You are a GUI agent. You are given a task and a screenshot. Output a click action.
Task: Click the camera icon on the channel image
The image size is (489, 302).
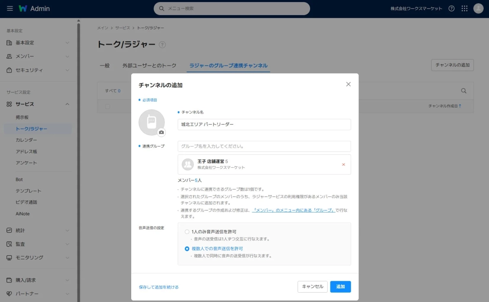pos(162,131)
